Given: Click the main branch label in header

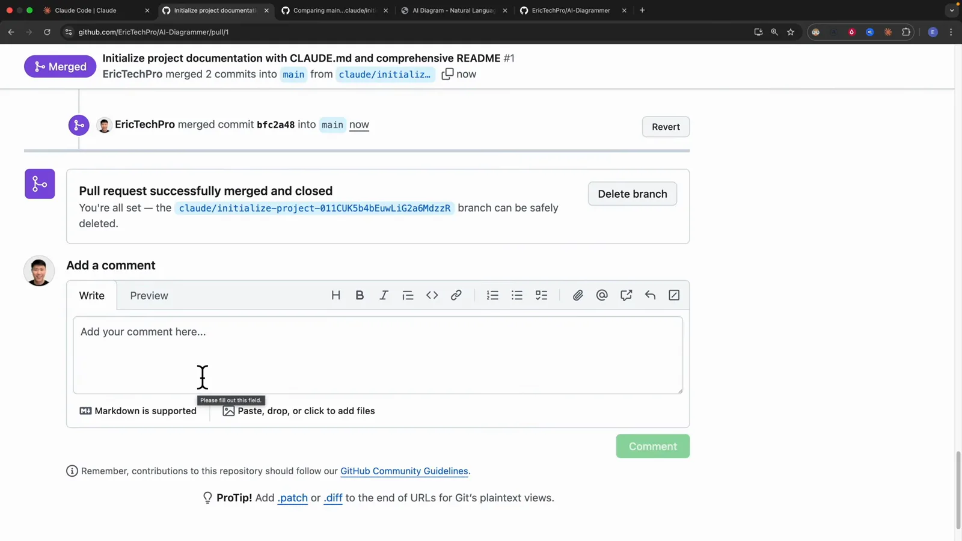Looking at the screenshot, I should pyautogui.click(x=293, y=75).
